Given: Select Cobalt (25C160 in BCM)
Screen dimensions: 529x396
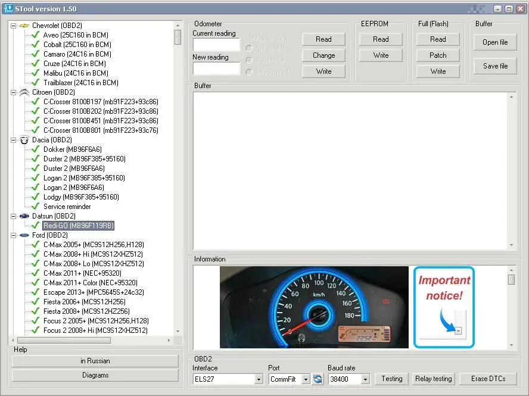Looking at the screenshot, I should pos(77,45).
